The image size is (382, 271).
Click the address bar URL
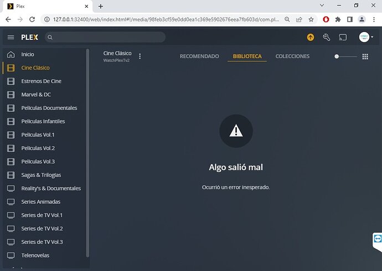point(166,19)
